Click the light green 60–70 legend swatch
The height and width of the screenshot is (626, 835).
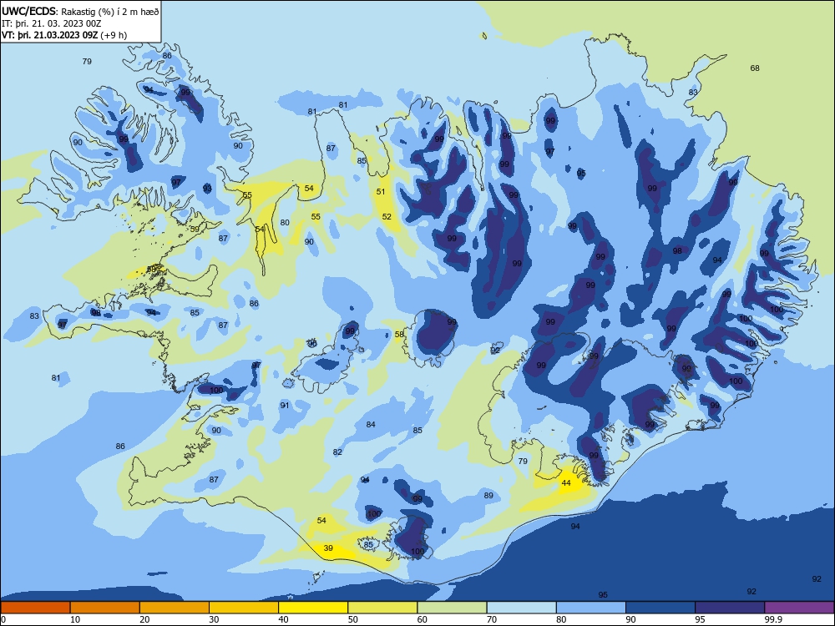pos(452,608)
